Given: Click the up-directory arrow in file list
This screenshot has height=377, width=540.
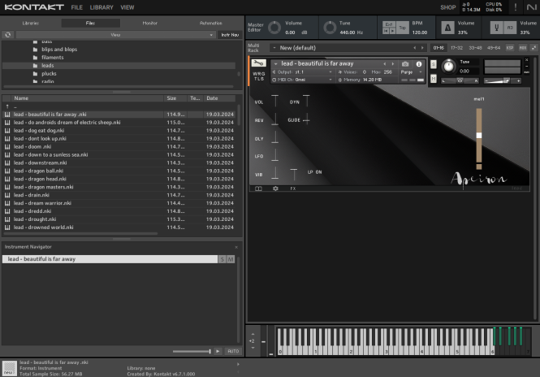Looking at the screenshot, I should tap(7, 106).
